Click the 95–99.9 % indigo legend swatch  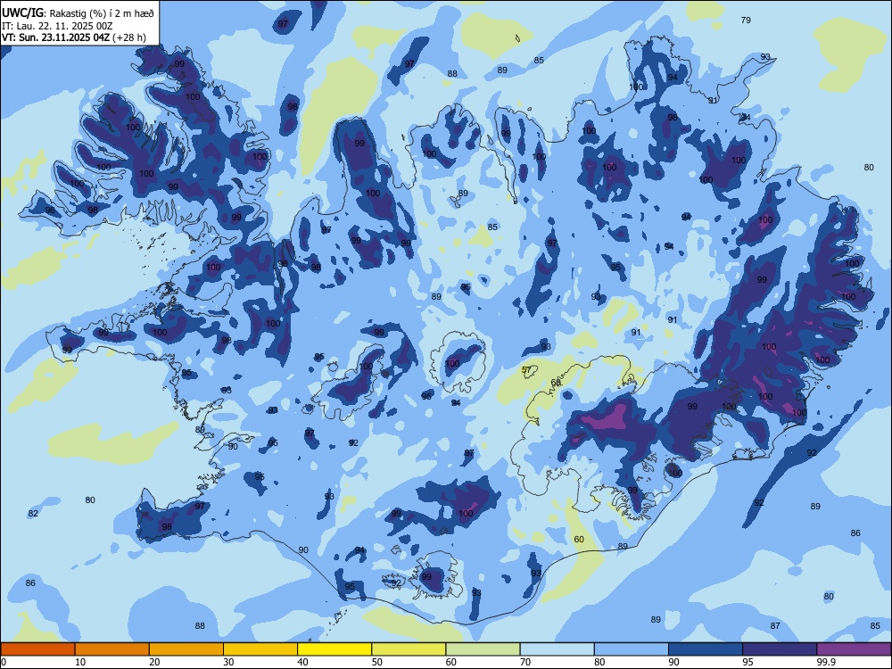(x=780, y=649)
